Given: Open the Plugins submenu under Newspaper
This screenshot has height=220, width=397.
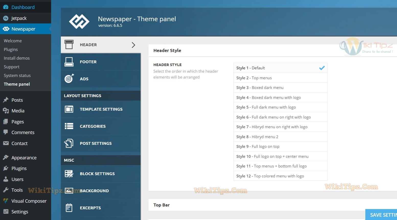Looking at the screenshot, I should tap(11, 49).
